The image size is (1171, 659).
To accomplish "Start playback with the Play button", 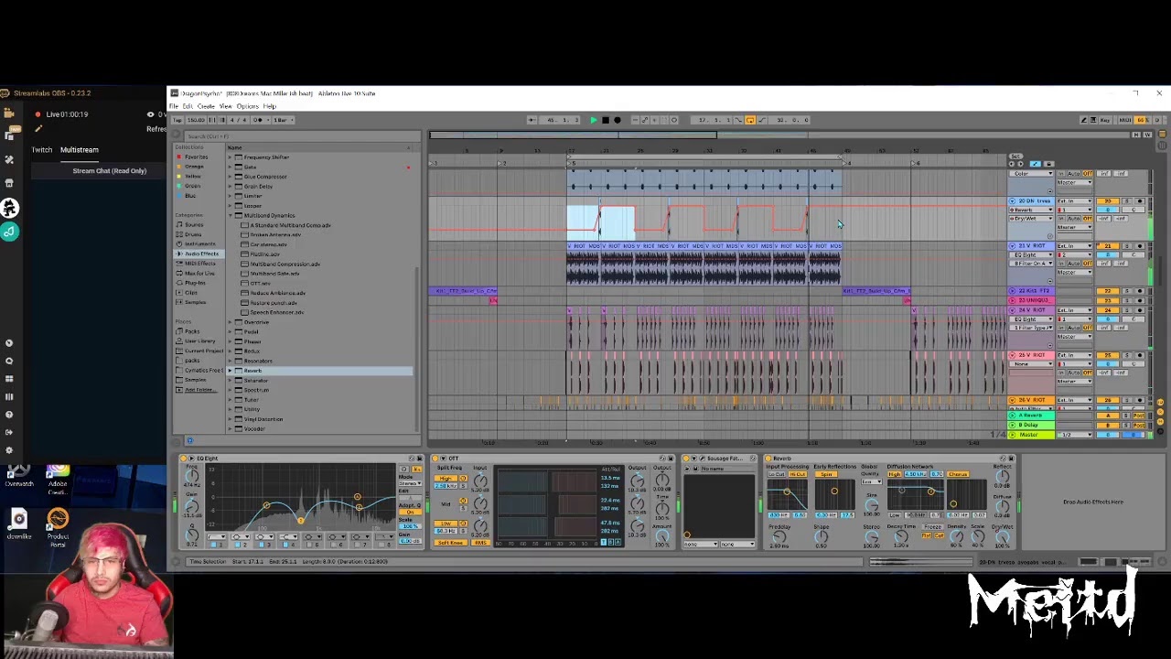I will [x=593, y=120].
